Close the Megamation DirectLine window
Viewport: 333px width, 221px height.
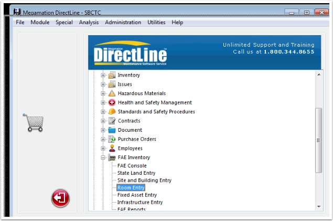322,13
